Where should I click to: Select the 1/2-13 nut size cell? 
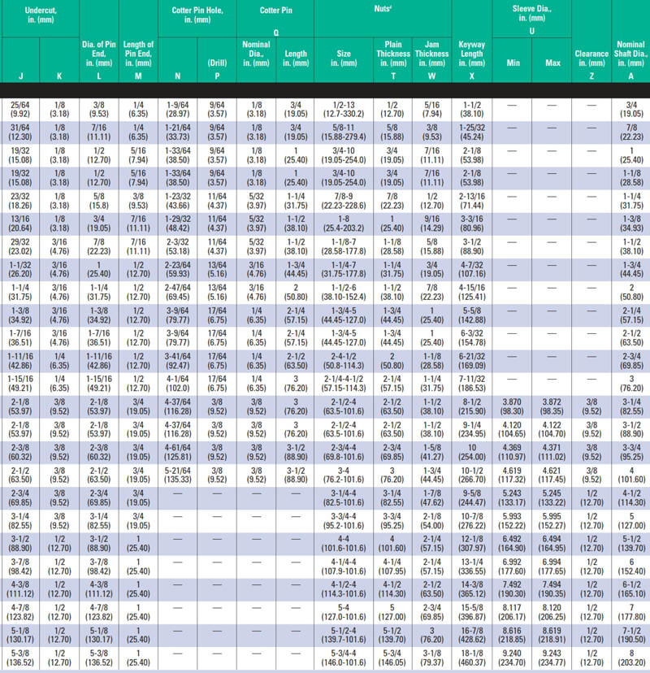point(344,110)
